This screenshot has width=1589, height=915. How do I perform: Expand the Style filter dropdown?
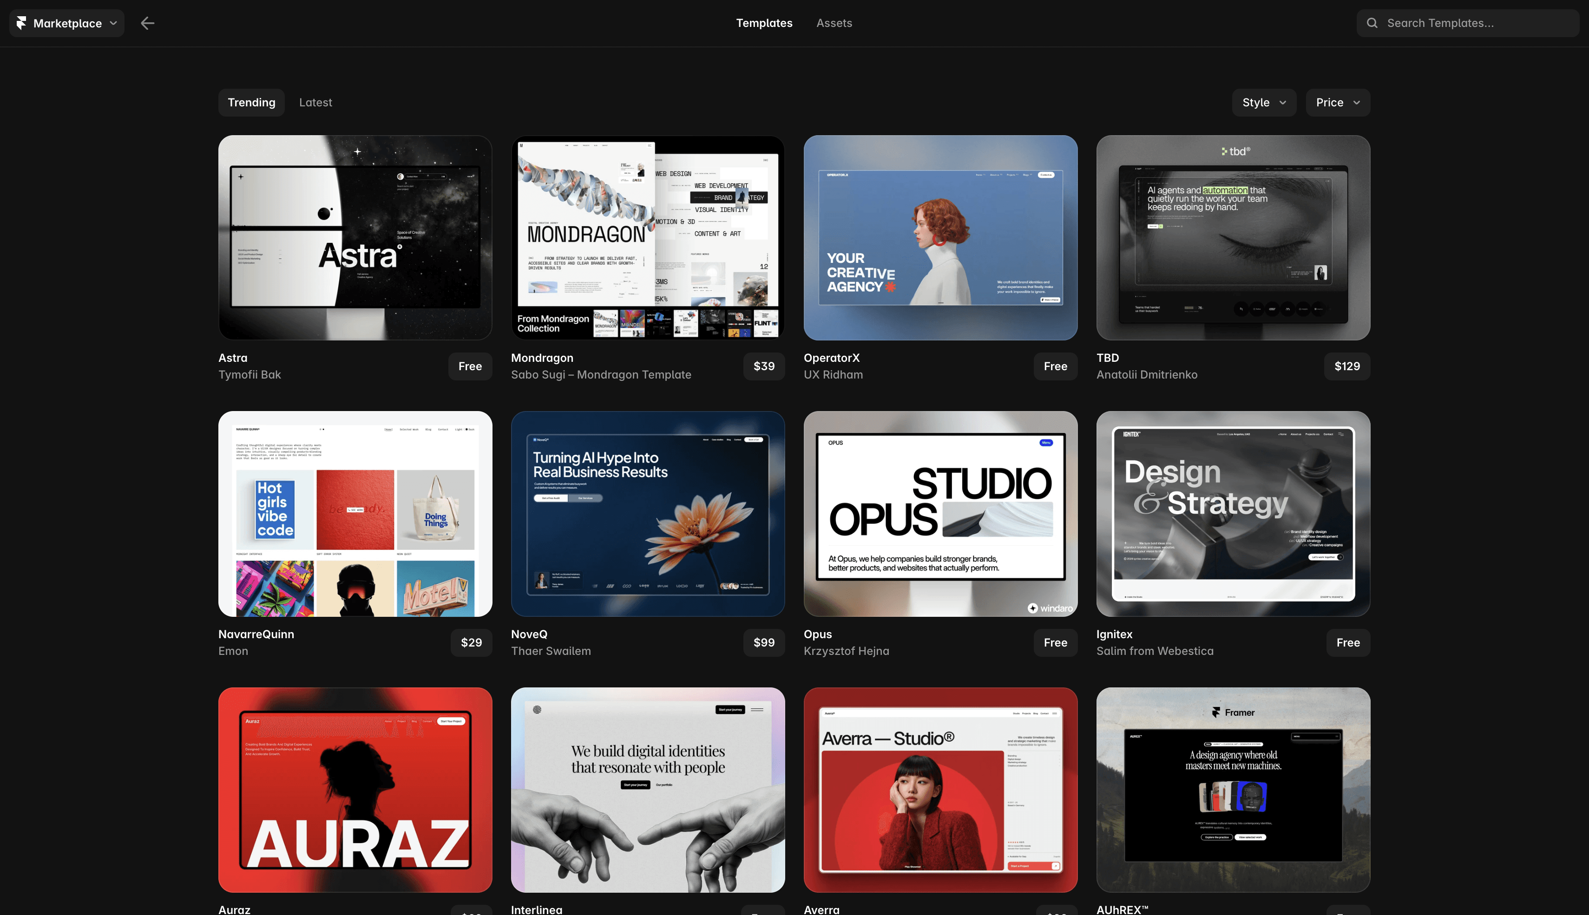tap(1264, 103)
